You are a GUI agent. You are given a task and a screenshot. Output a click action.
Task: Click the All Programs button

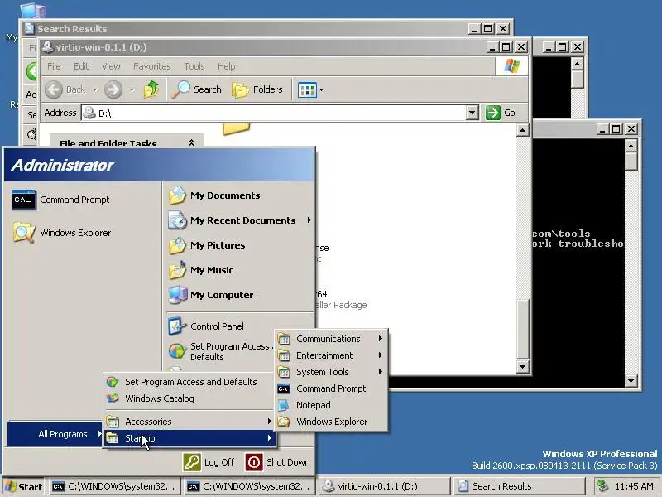tap(55, 434)
